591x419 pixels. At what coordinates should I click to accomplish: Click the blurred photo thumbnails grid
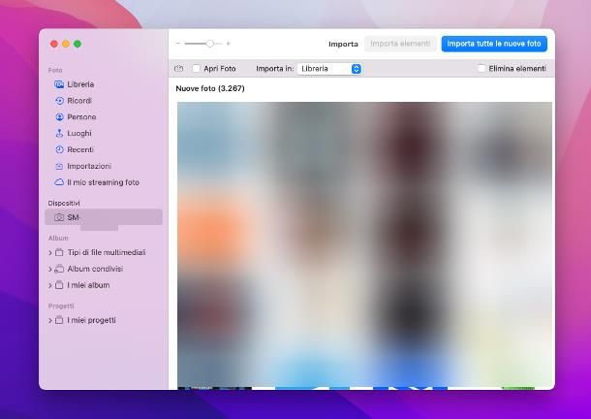365,245
